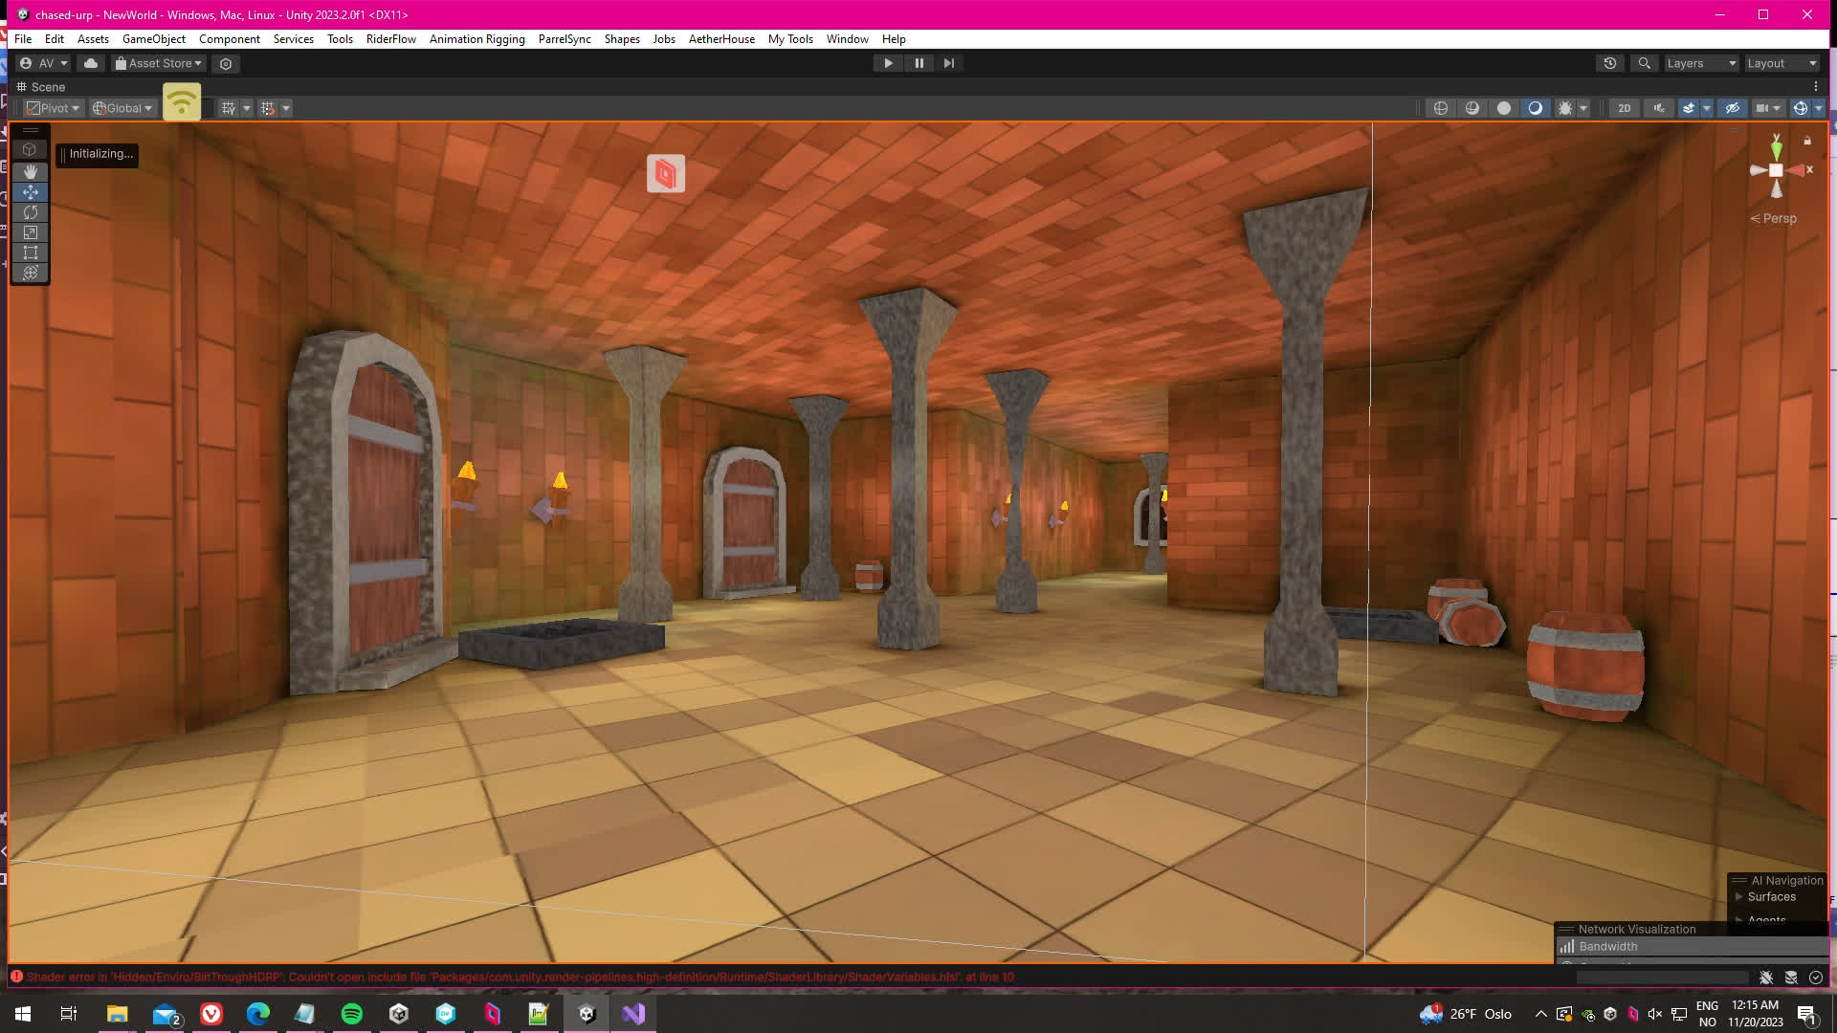Click the shader error message in status bar
This screenshot has width=1837, height=1033.
(517, 977)
